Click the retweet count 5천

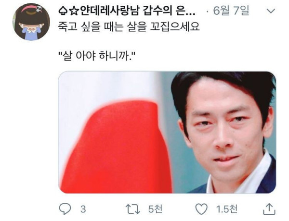(156, 209)
